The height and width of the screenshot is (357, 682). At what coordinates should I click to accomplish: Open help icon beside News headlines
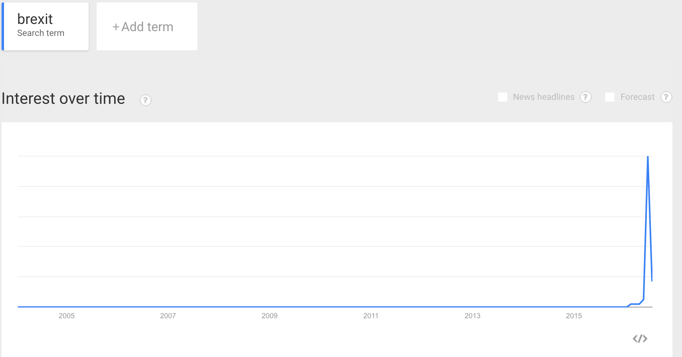585,97
